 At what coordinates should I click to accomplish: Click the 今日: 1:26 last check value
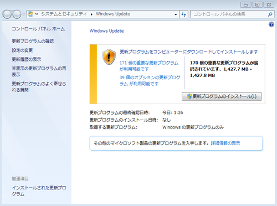[x=173, y=112]
